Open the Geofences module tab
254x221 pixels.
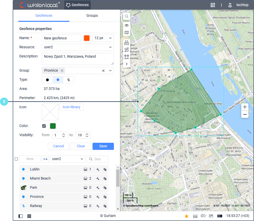coord(77,5)
